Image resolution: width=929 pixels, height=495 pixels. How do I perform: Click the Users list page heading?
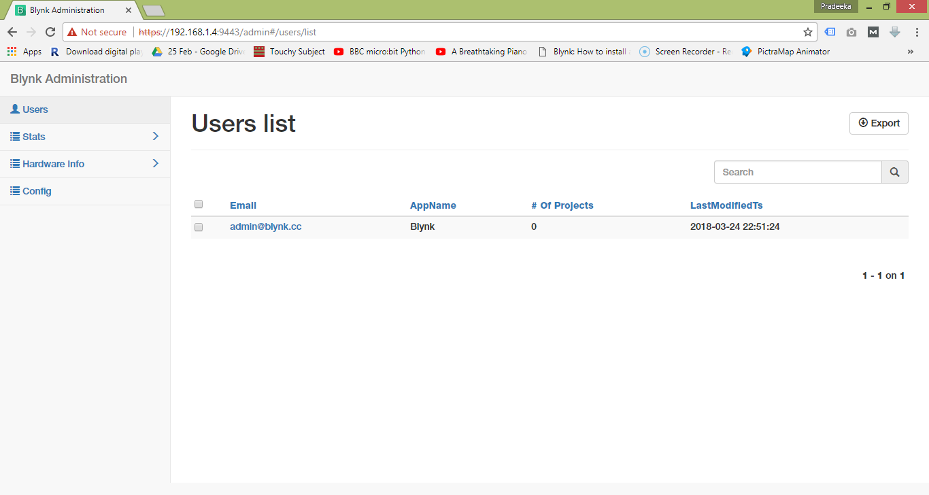243,123
